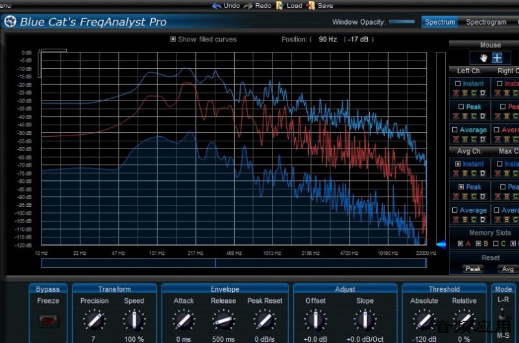The width and height of the screenshot is (519, 343).
Task: Click the Redo arrow in the top toolbar
Action: coord(248,6)
